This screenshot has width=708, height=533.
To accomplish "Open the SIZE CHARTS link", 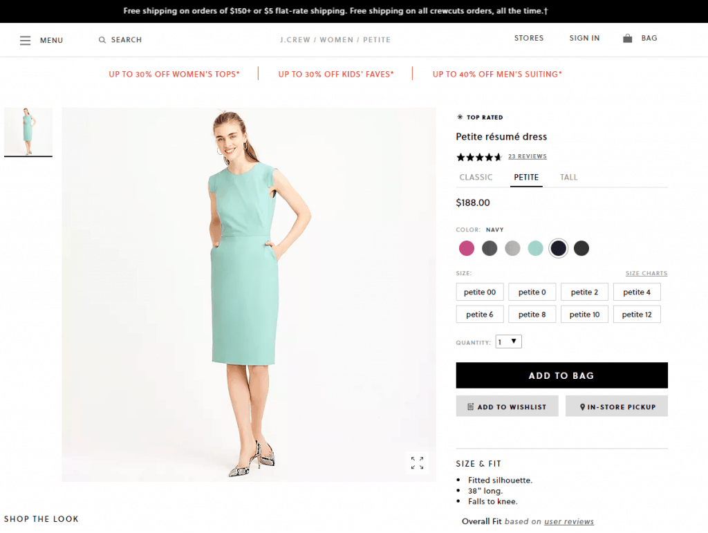I will (x=646, y=273).
